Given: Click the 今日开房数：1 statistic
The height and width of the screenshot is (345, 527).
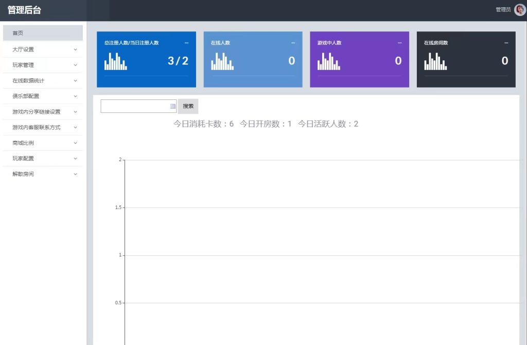Looking at the screenshot, I should pos(266,124).
